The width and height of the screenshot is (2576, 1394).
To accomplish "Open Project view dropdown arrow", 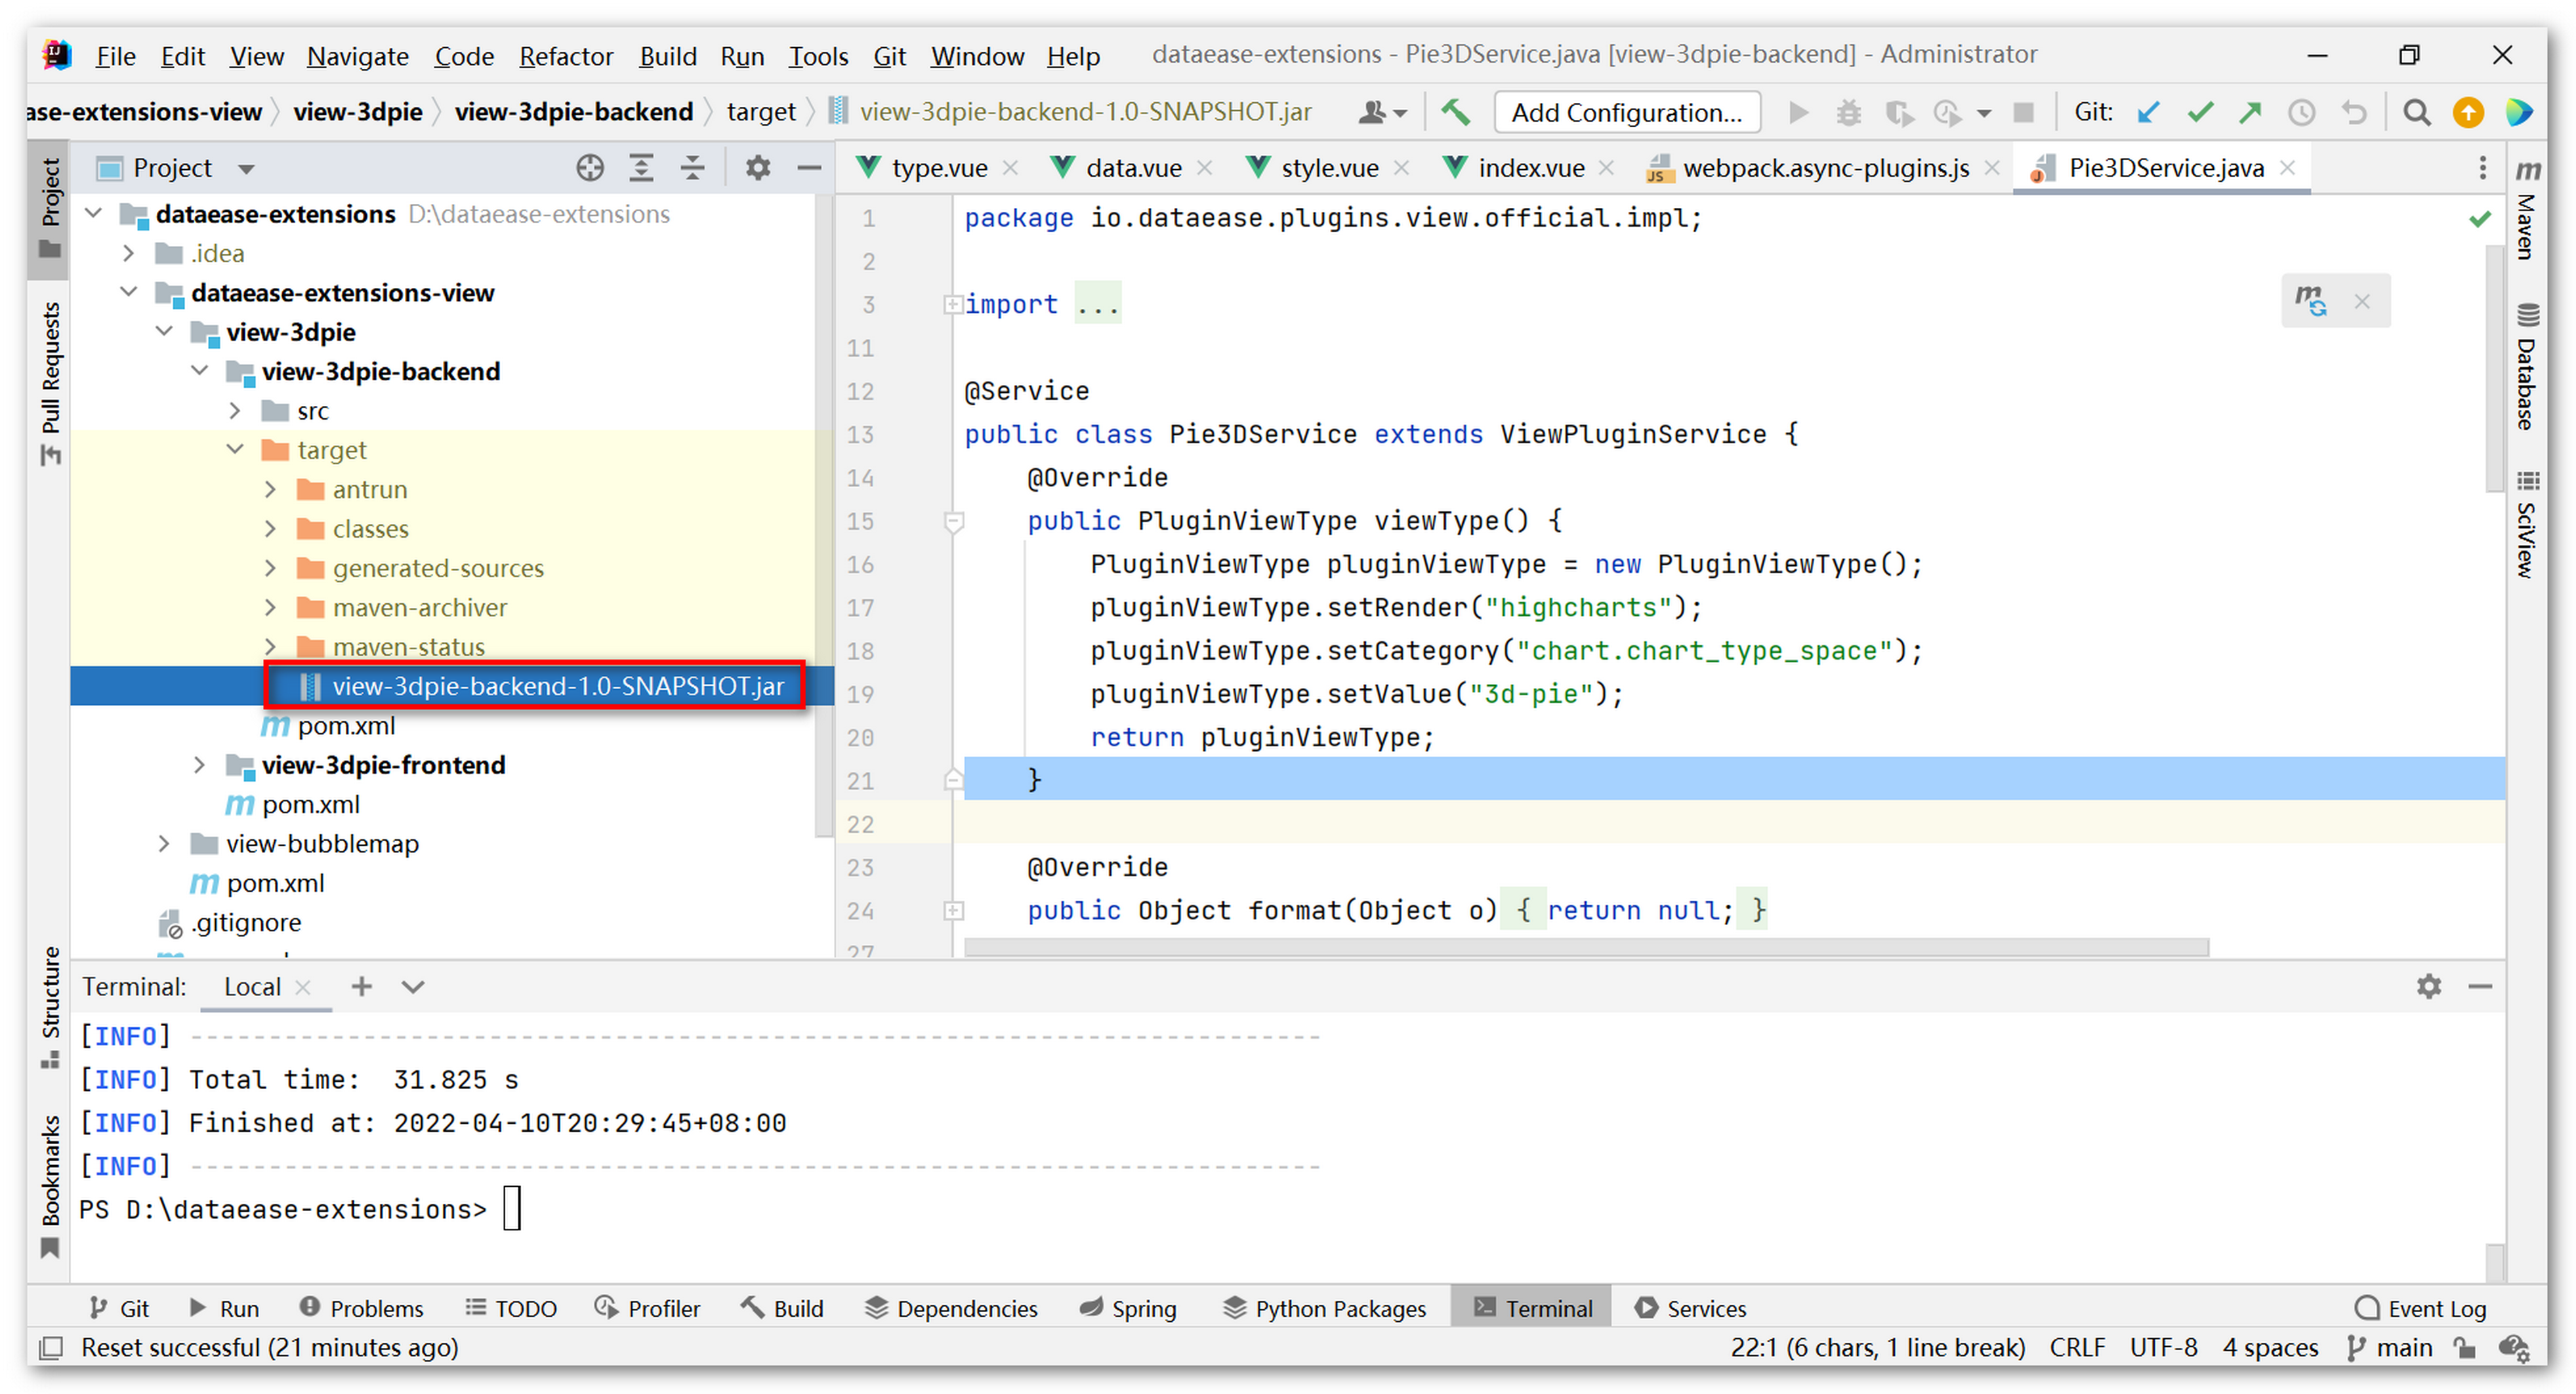I will [x=246, y=169].
